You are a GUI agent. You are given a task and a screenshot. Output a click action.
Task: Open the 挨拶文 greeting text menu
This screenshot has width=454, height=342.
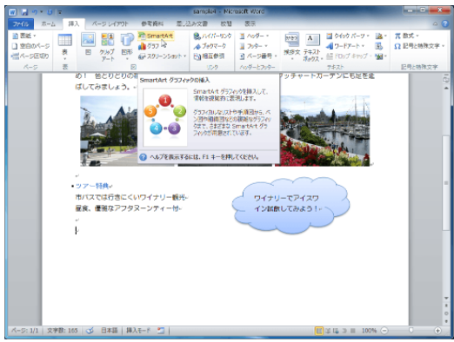coord(291,47)
